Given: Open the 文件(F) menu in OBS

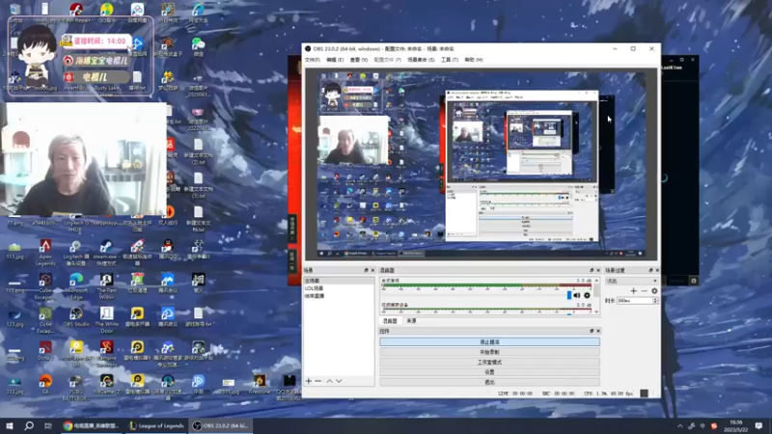Looking at the screenshot, I should [x=312, y=60].
